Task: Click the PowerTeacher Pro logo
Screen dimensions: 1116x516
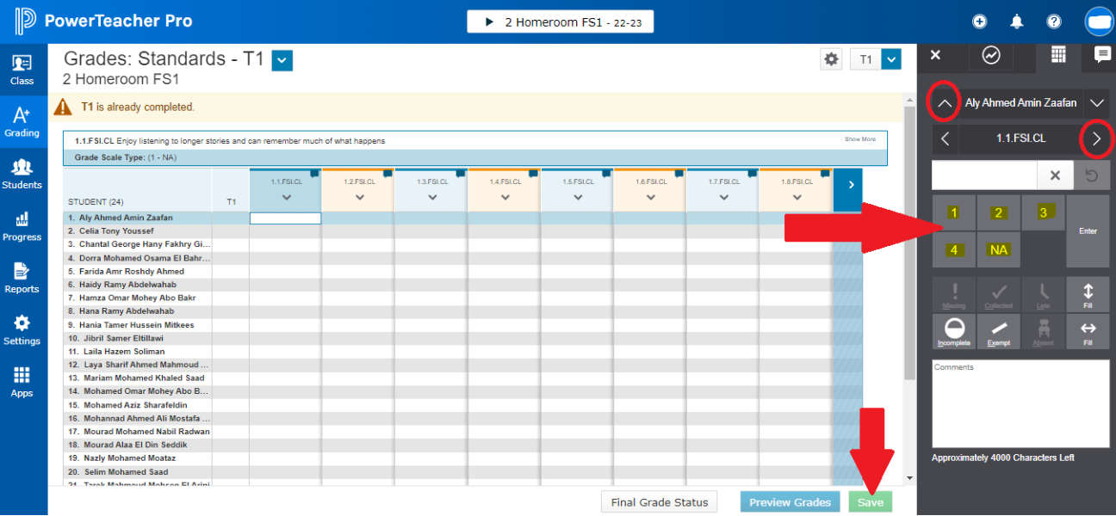Action: pos(103,21)
